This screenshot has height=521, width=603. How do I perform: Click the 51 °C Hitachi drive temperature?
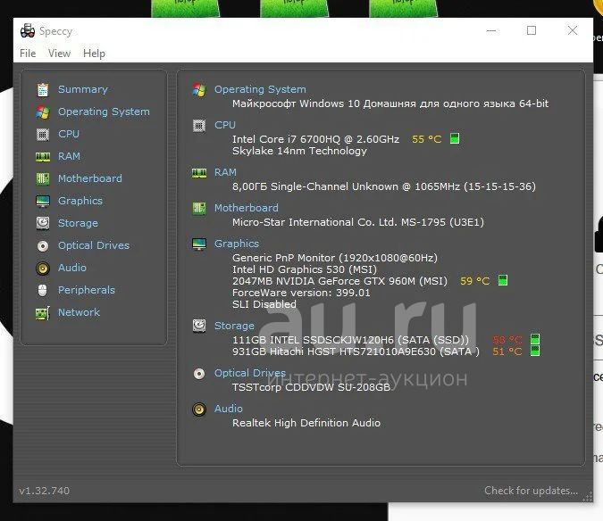coord(507,351)
